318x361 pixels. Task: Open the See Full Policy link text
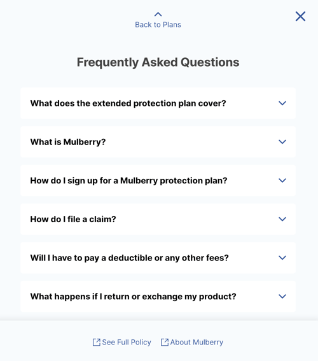[x=127, y=342]
